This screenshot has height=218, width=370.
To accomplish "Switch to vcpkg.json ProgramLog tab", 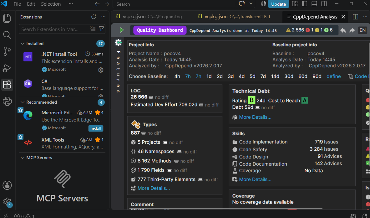I will (149, 17).
